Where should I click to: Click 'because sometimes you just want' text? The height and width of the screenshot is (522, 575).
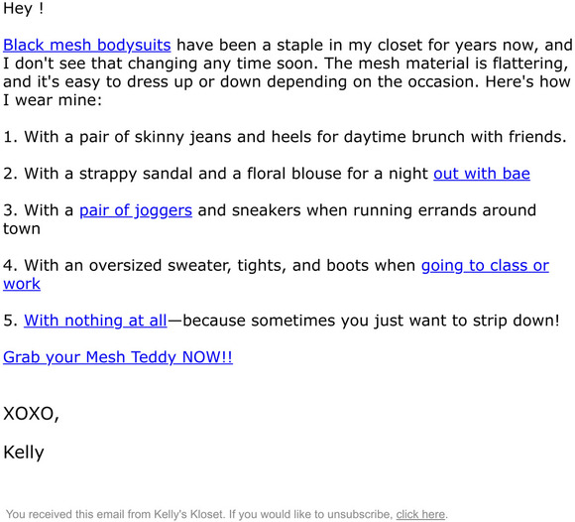tap(315, 321)
